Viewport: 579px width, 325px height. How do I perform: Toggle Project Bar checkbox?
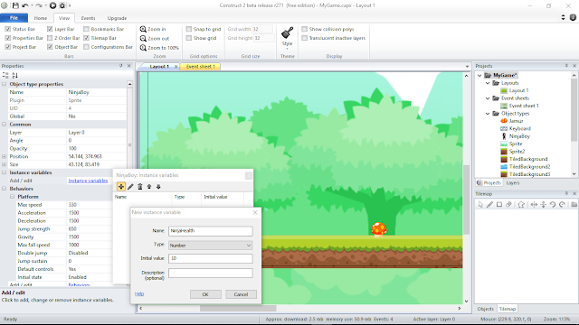pyautogui.click(x=8, y=47)
